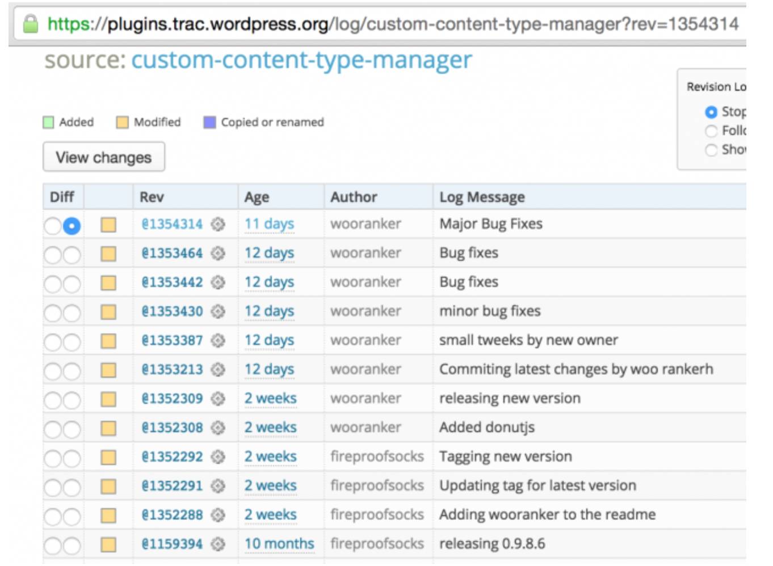Choose second diff radio for revision 1352308
773x566 pixels.
coord(72,430)
